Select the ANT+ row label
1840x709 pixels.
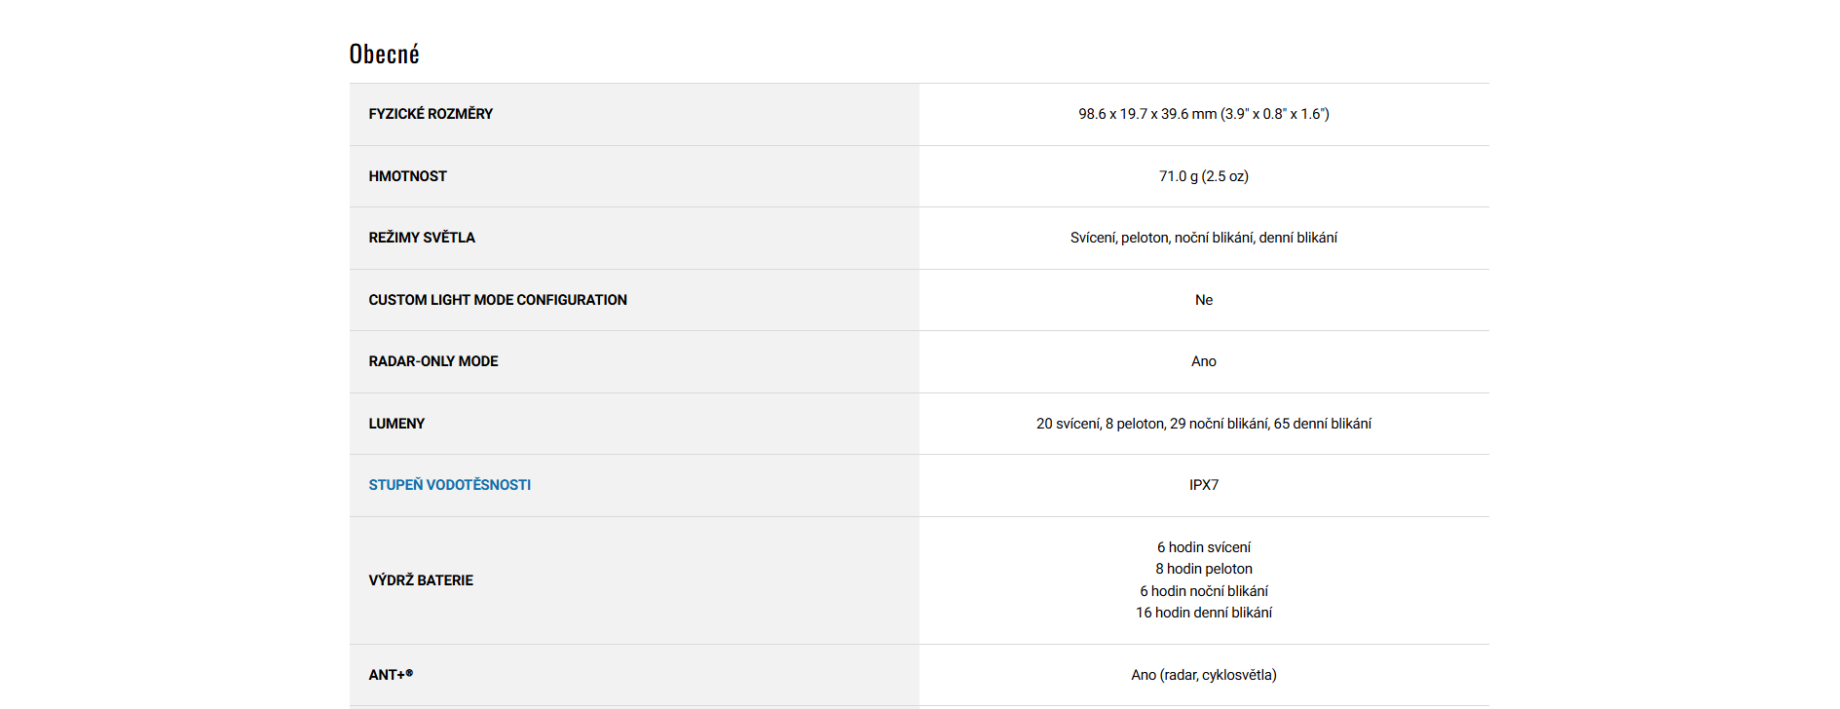(x=391, y=675)
